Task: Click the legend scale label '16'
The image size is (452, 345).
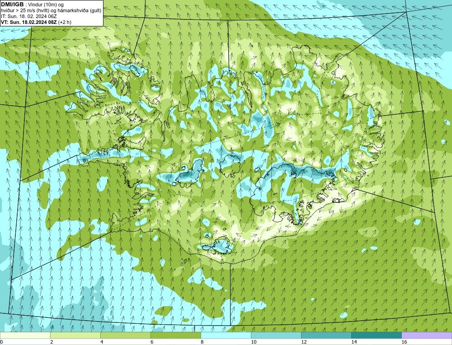Action: point(404,342)
